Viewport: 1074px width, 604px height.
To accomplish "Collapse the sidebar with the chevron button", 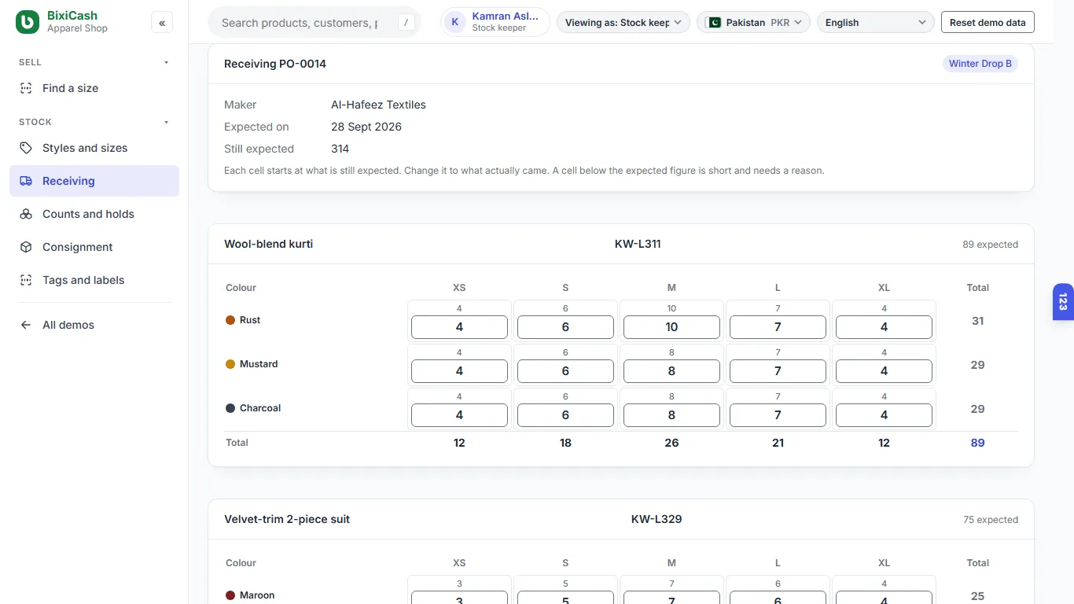I will 162,23.
